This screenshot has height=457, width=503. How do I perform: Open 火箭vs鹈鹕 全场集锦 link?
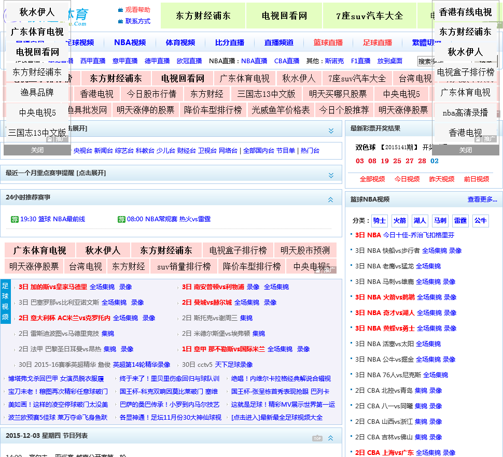429,297
